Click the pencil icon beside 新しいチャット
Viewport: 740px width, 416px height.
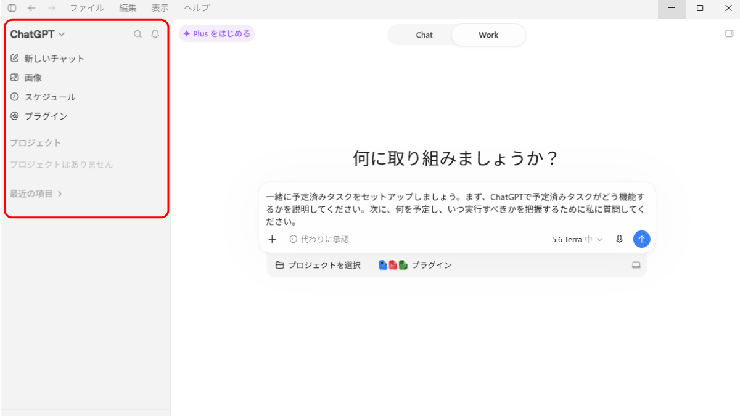[15, 59]
